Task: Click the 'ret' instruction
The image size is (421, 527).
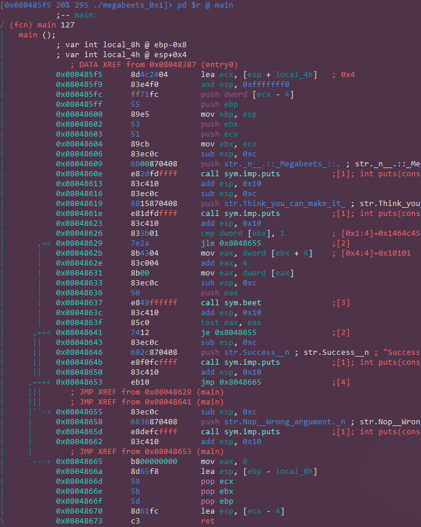Action: 207,521
